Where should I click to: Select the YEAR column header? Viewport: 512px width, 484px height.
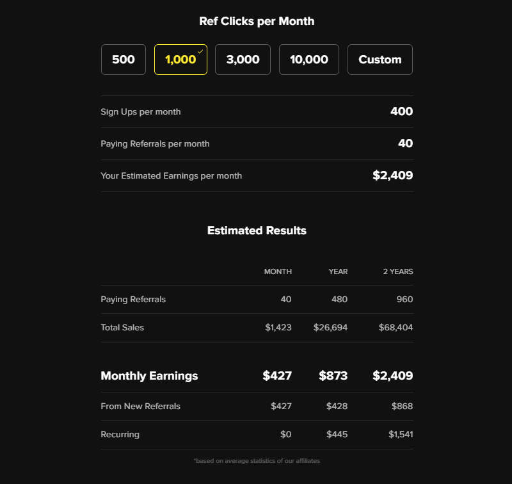337,271
